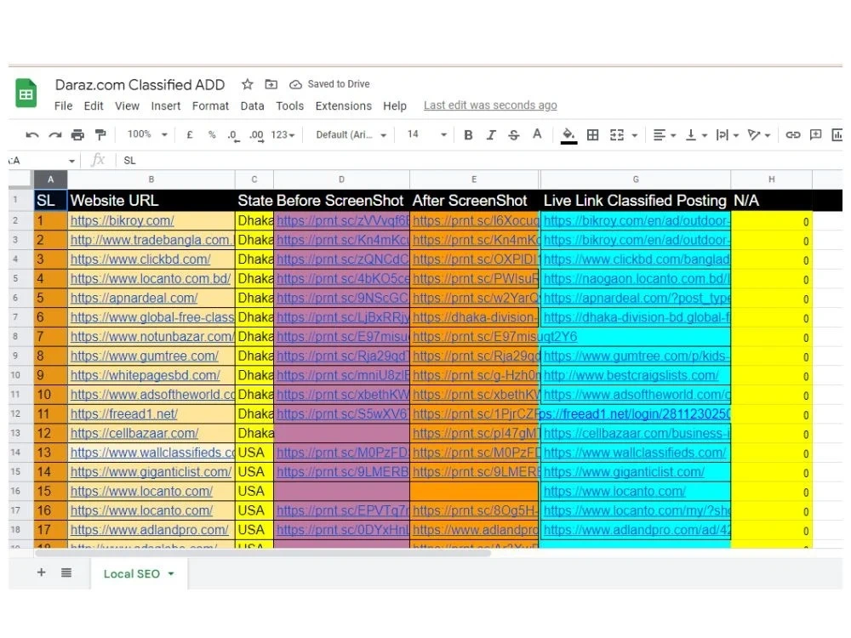Open the Data menu
The height and width of the screenshot is (638, 851).
coord(253,105)
